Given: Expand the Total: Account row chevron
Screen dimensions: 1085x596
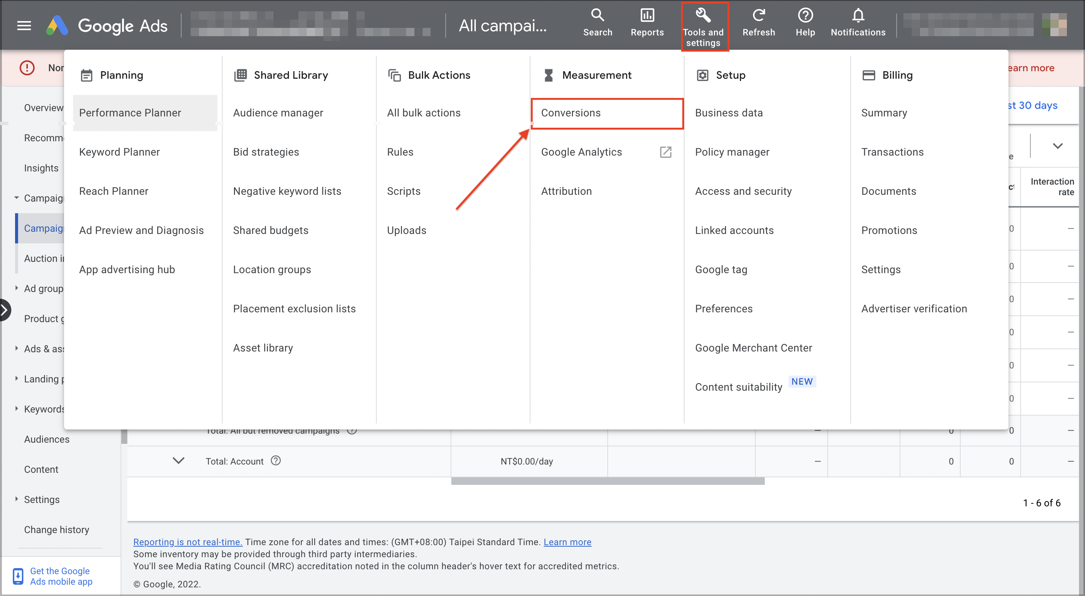Looking at the screenshot, I should pos(179,461).
